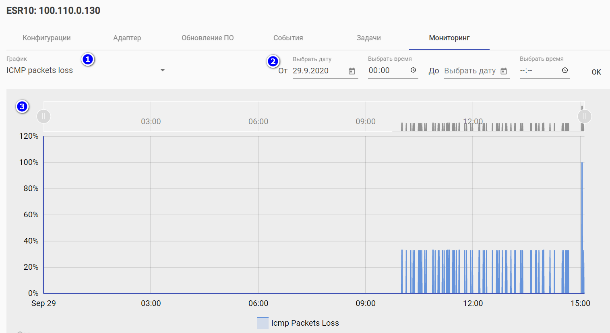Switch to the Конфигурации tab
Viewport: 610px width, 333px height.
pos(47,38)
